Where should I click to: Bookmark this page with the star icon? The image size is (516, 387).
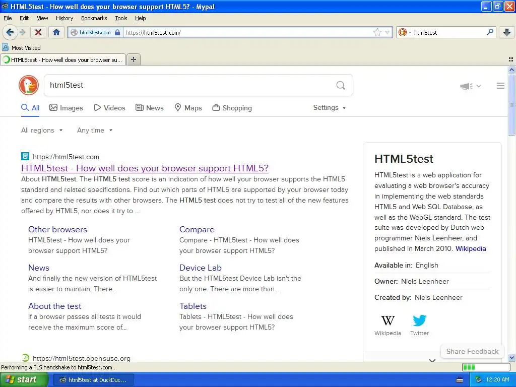click(377, 32)
